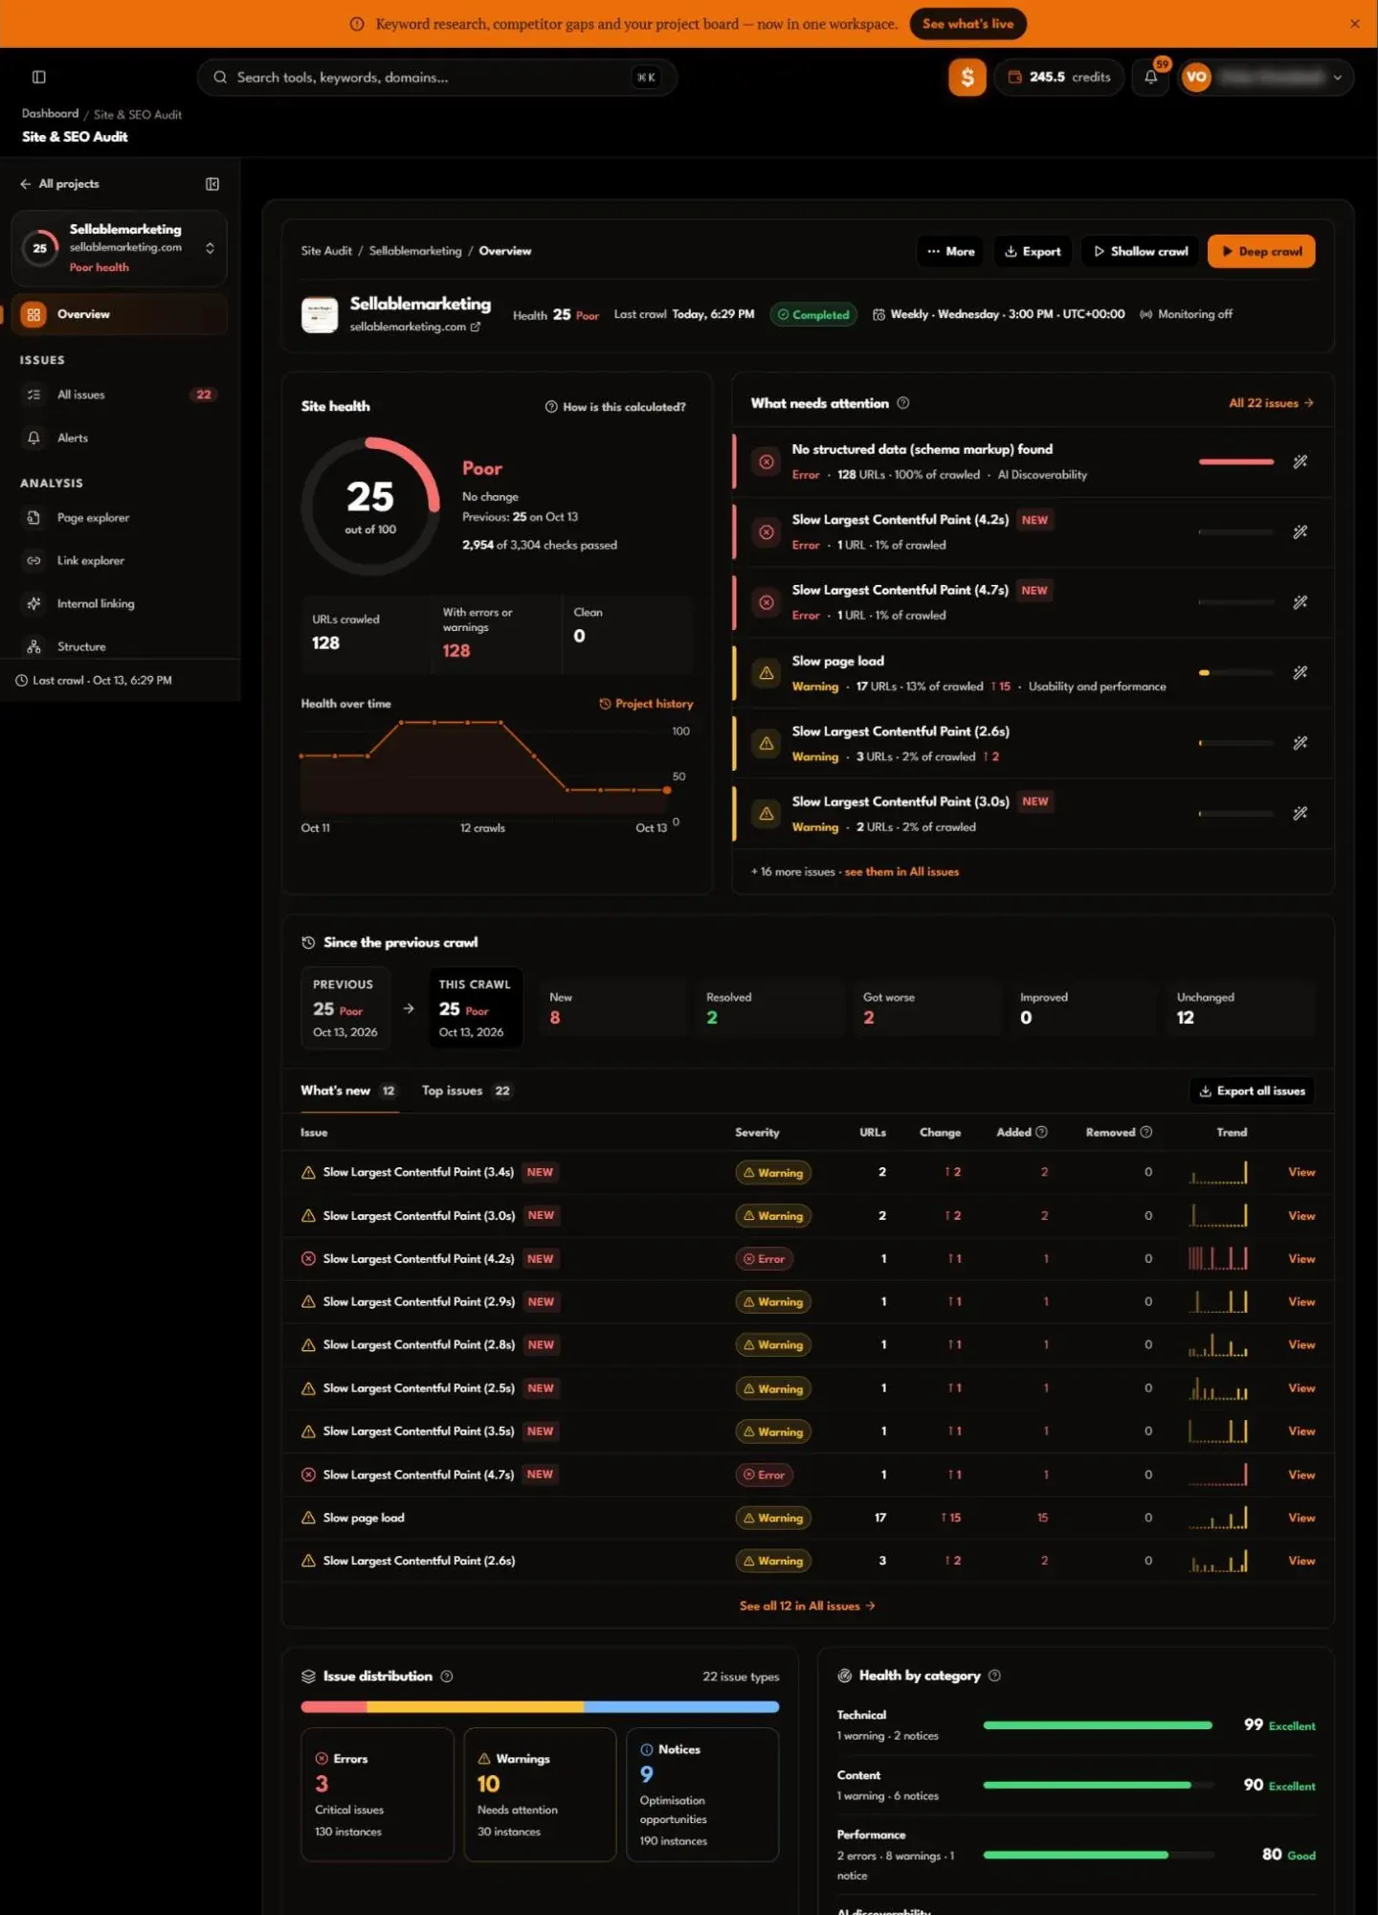Viewport: 1378px width, 1915px height.
Task: Click Export all issues button
Action: [1252, 1091]
